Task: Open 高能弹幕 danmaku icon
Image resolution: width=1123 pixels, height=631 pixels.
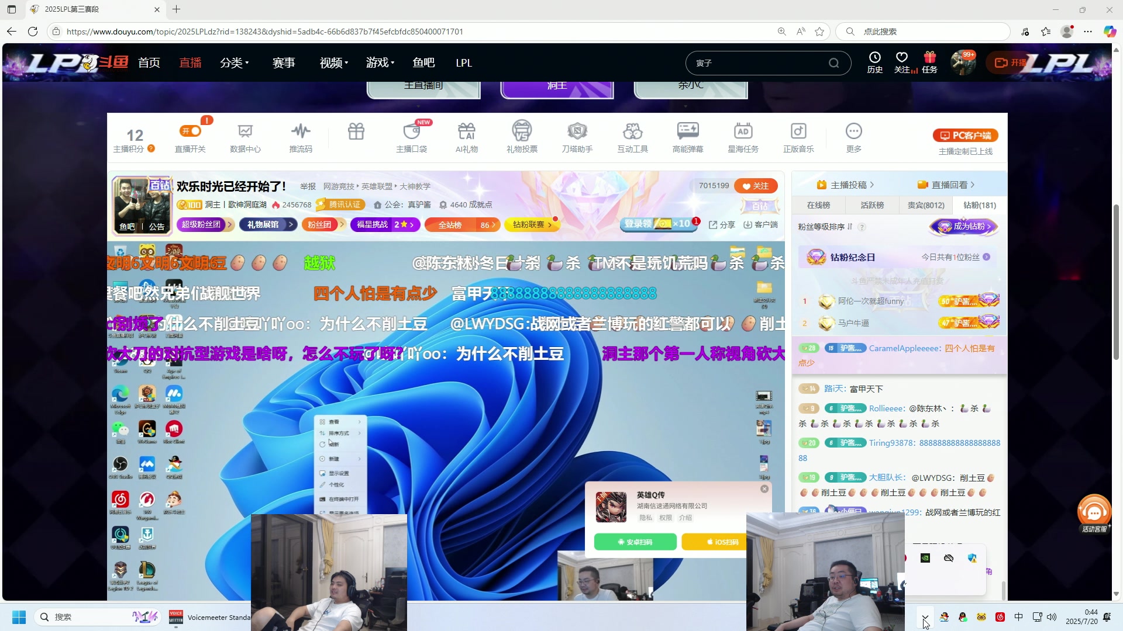Action: [x=688, y=131]
